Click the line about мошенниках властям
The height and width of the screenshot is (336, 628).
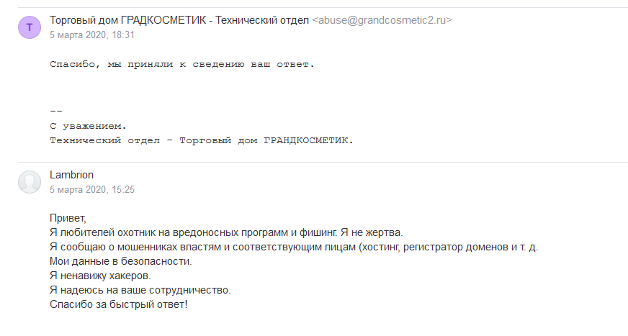pos(294,247)
